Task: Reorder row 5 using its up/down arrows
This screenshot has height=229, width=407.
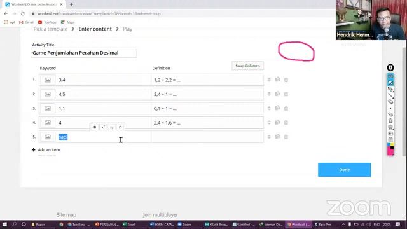Action: [x=269, y=137]
